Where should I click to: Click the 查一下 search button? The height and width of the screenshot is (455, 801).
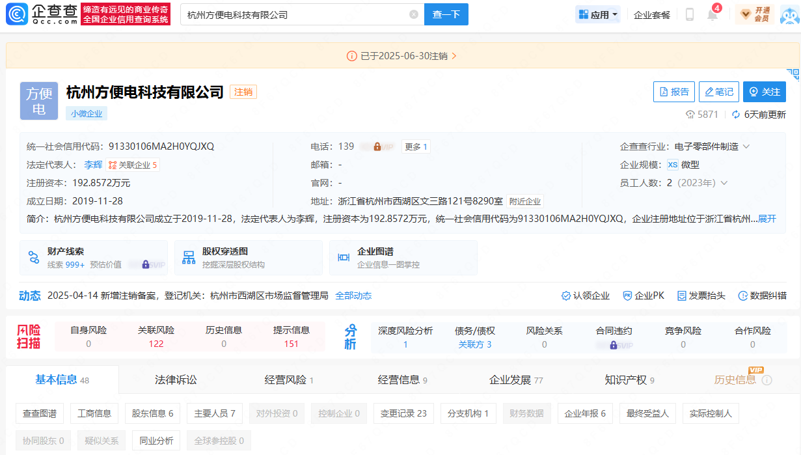[x=446, y=14]
